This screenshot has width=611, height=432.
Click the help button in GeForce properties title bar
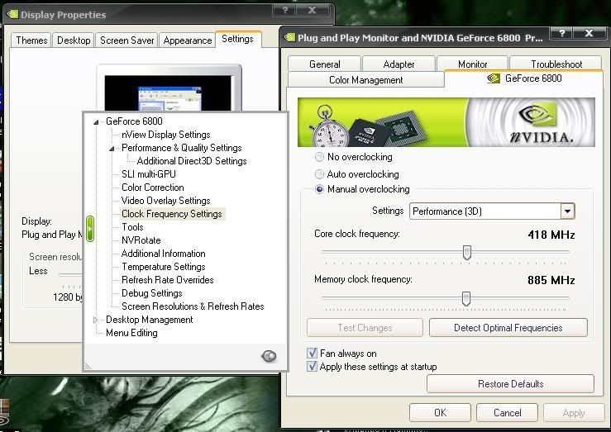tap(562, 34)
